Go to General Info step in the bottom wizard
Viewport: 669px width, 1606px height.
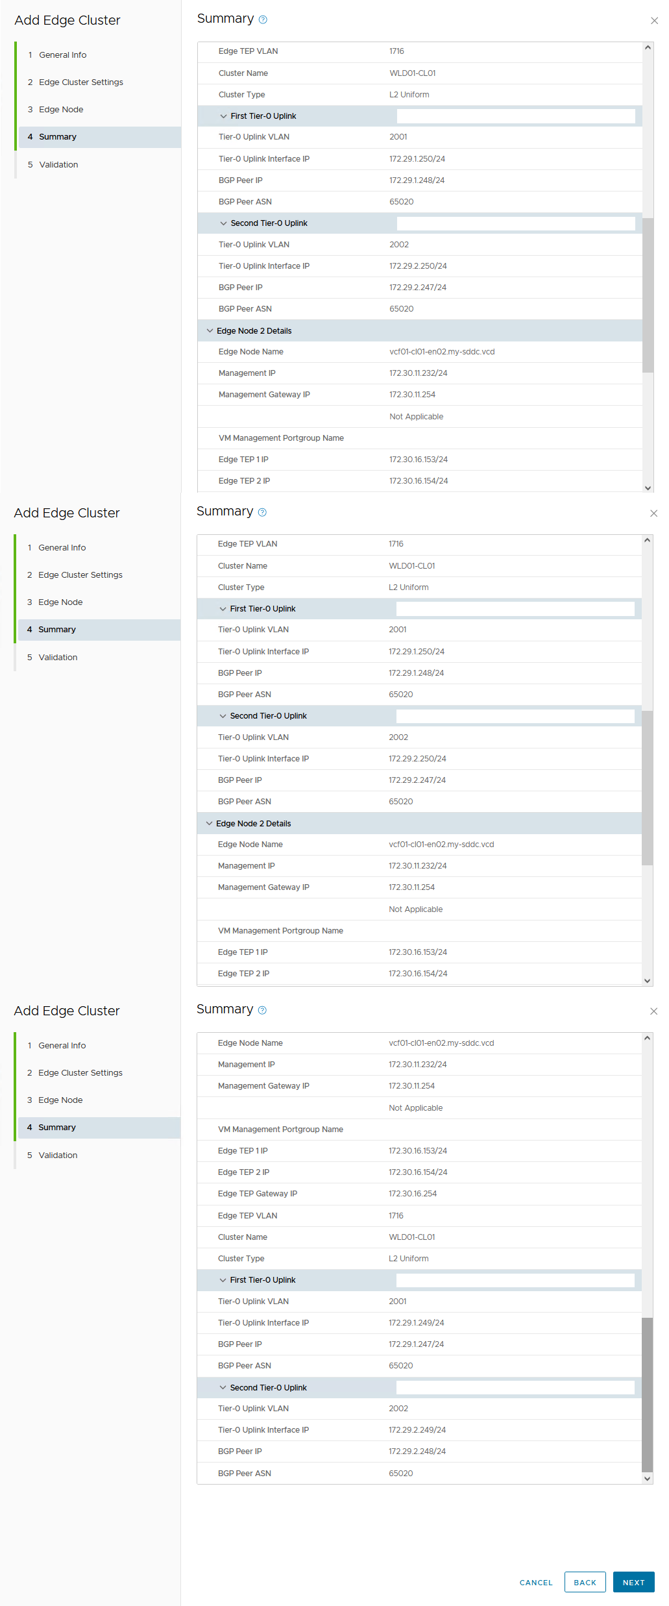pyautogui.click(x=62, y=1045)
